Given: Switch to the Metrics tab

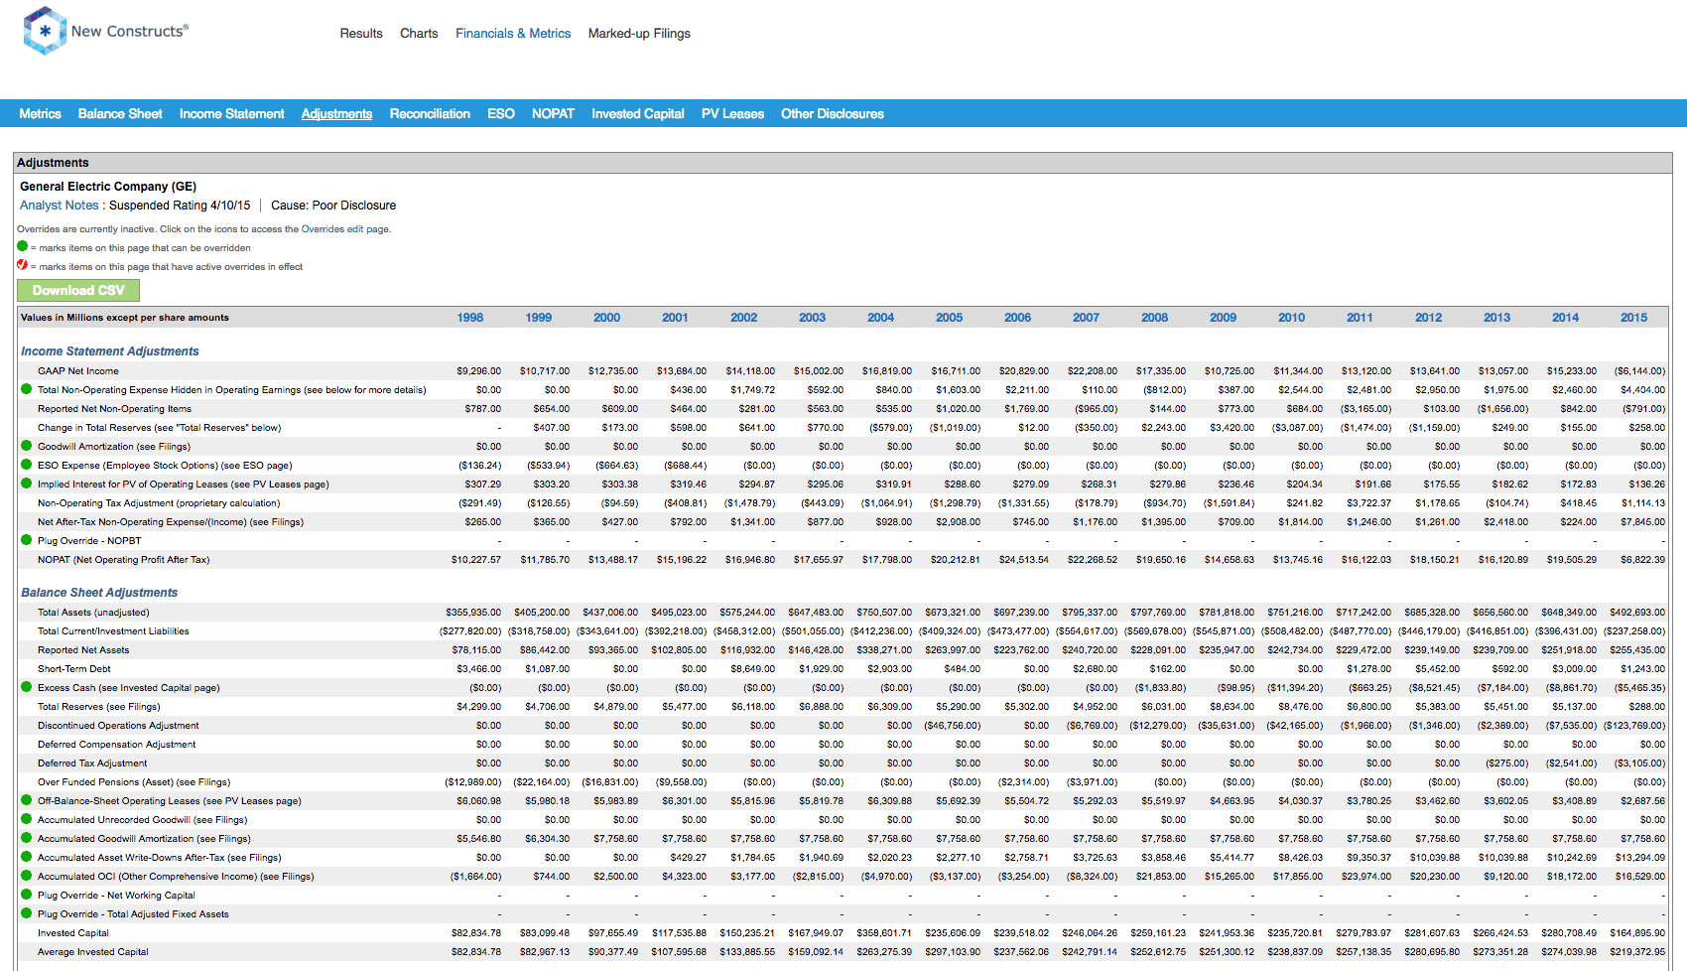Looking at the screenshot, I should click(40, 113).
